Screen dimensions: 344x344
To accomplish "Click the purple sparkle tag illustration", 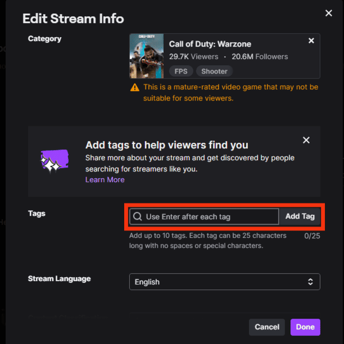I will 55,161.
